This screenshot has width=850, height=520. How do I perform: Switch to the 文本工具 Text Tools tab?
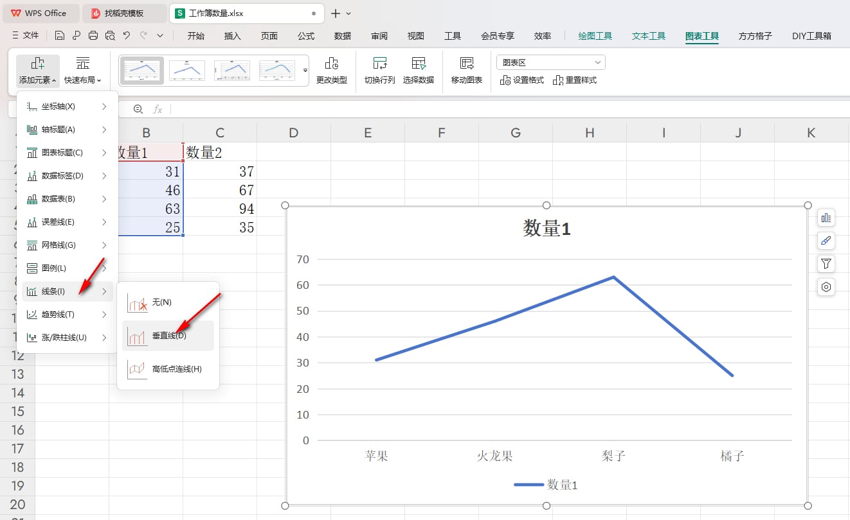point(649,36)
